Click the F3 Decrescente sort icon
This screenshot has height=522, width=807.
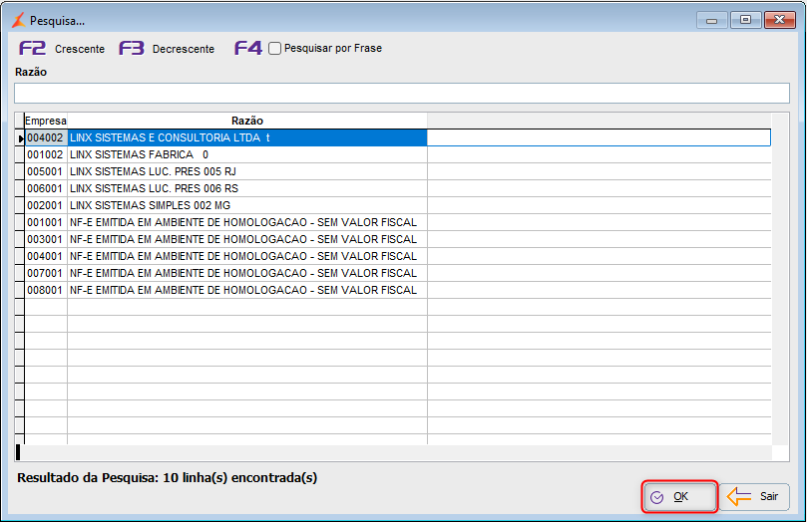click(x=132, y=48)
